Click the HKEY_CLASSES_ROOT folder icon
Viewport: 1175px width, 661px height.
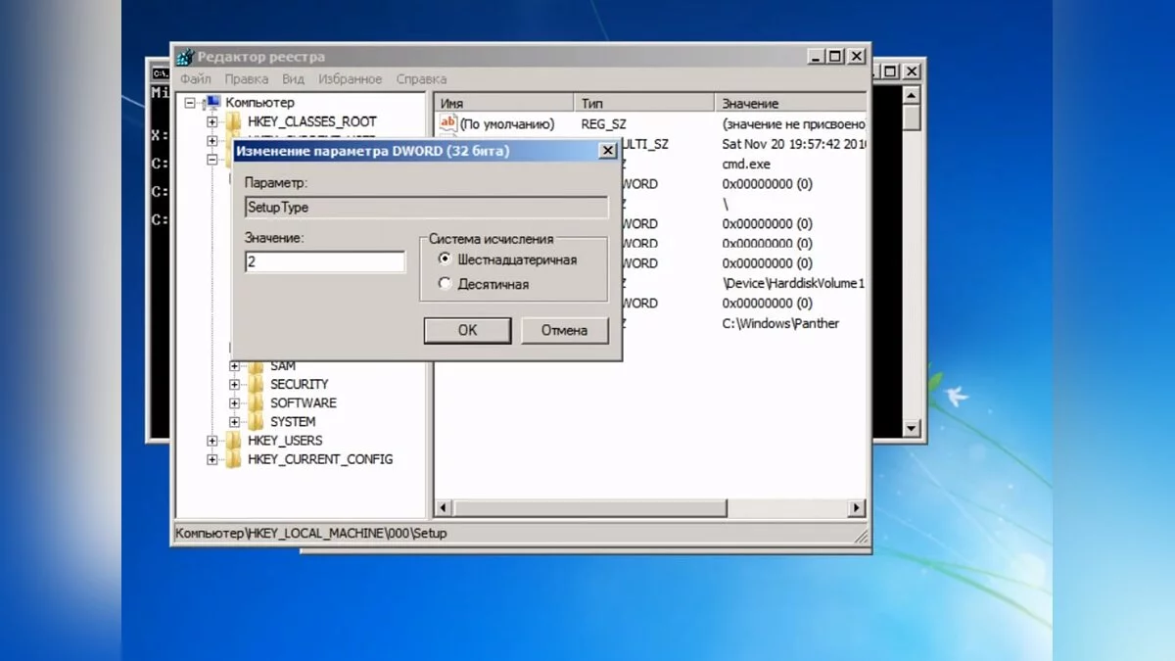pos(233,121)
